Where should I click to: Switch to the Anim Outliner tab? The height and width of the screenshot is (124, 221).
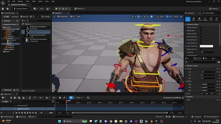(209, 13)
